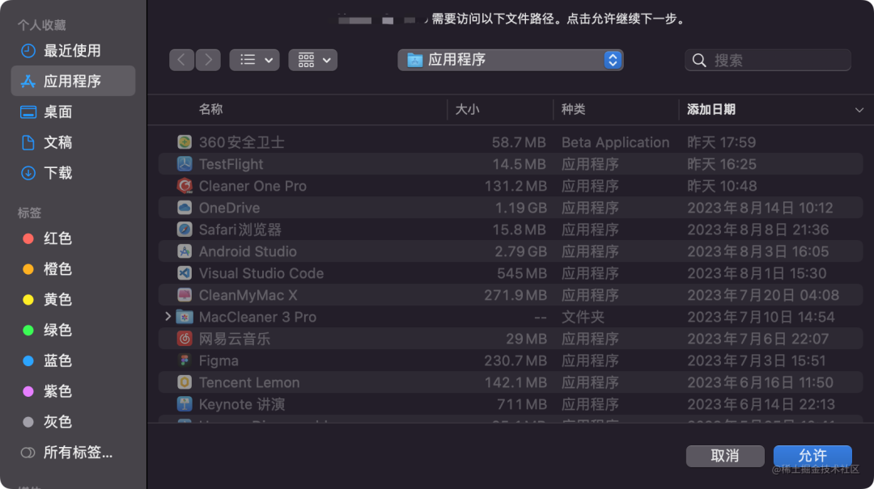Viewport: 874px width, 489px height.
Task: Click the 360安全卫士 app icon
Action: 185,142
